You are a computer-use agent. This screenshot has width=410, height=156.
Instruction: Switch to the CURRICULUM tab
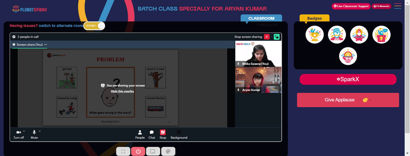[x=266, y=25]
